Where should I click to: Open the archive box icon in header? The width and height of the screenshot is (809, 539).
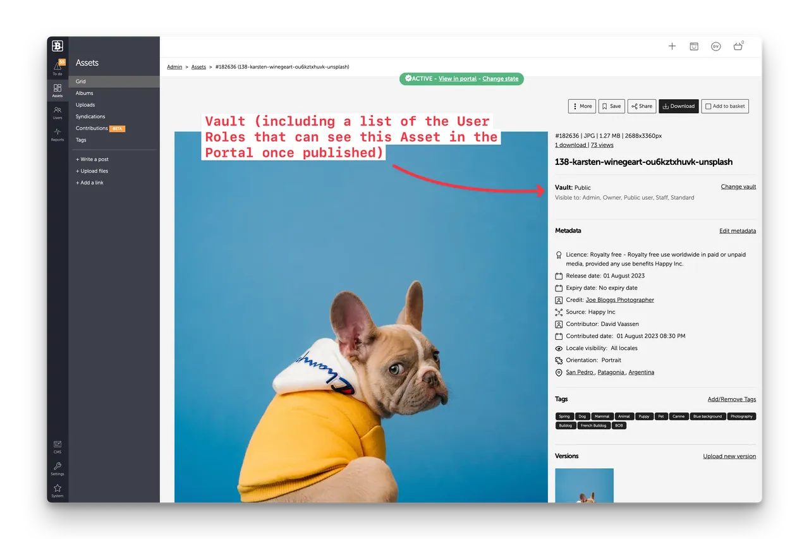click(694, 46)
